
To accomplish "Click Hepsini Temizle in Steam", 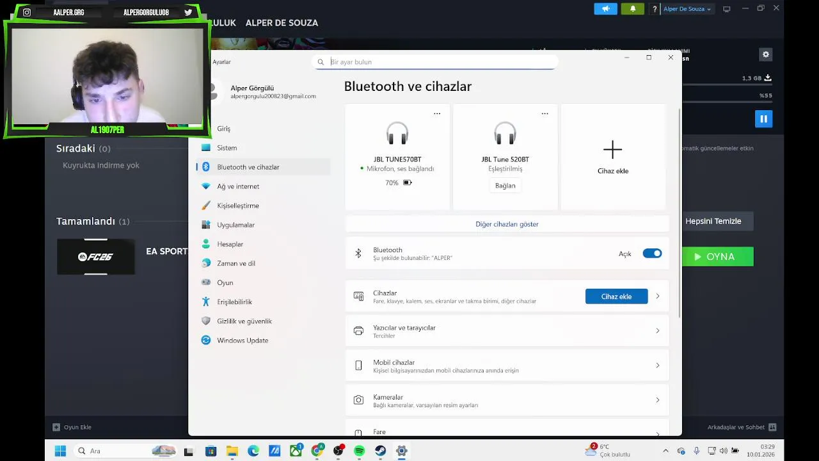I will pyautogui.click(x=713, y=222).
